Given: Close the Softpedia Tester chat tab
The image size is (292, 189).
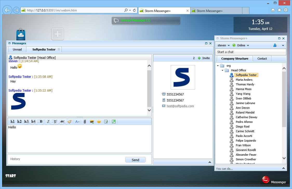Looking at the screenshot, I should click(59, 49).
